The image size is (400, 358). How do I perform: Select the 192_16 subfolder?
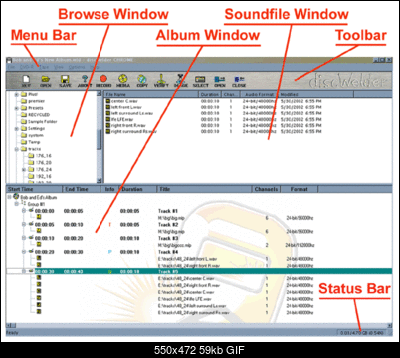tap(44, 176)
